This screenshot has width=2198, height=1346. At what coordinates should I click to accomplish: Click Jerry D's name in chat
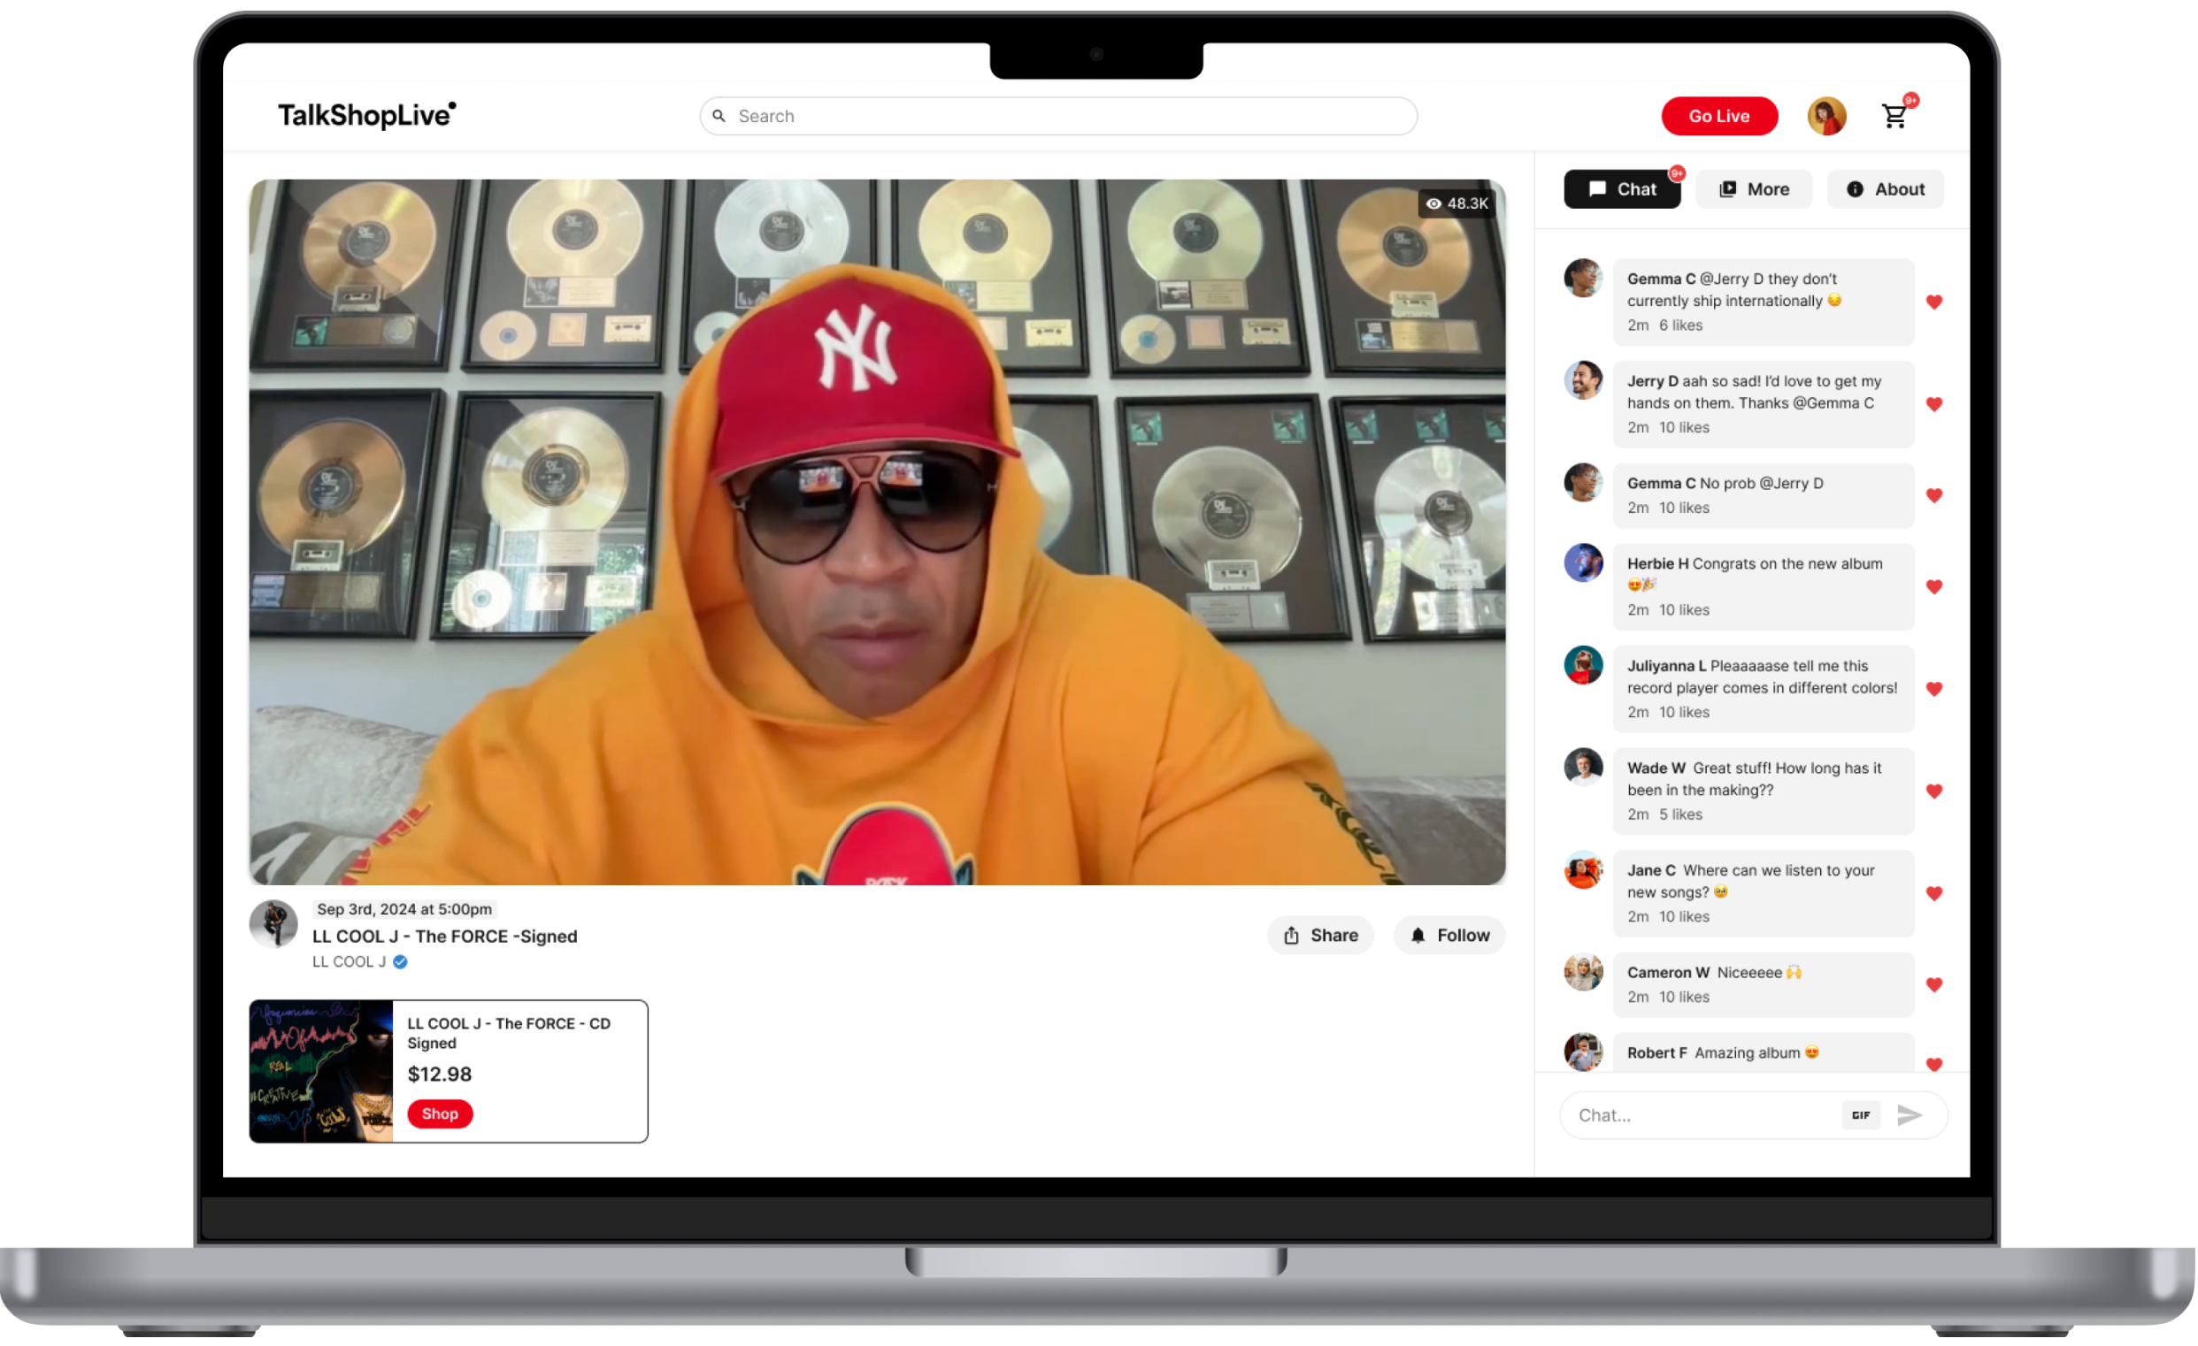tap(1653, 381)
